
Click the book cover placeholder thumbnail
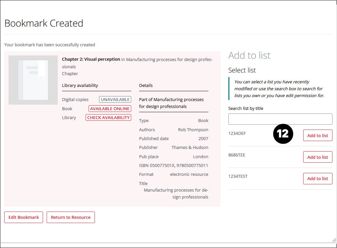coord(33,80)
